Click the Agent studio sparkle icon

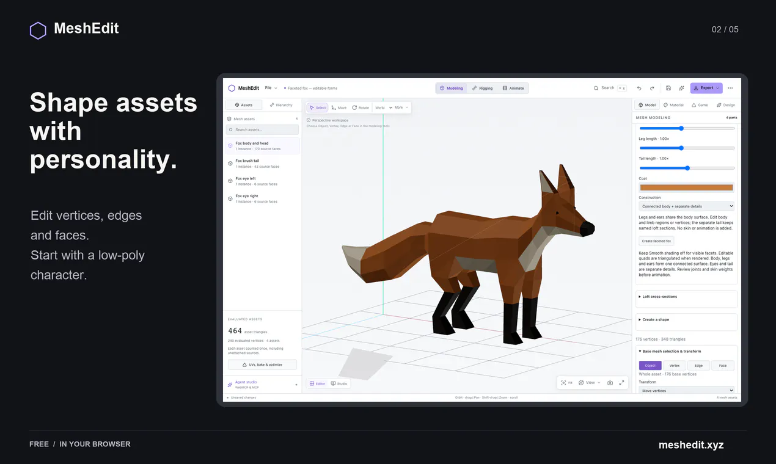[230, 385]
